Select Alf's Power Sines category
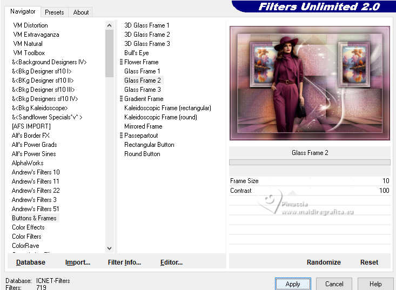The image size is (396, 290). [34, 154]
